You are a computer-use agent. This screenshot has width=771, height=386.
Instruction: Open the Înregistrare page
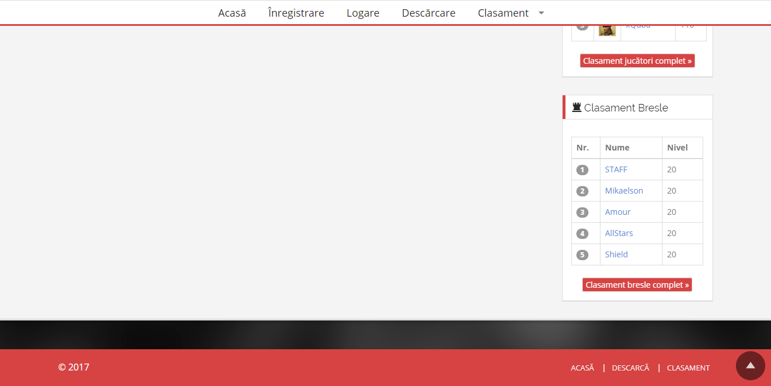click(296, 13)
